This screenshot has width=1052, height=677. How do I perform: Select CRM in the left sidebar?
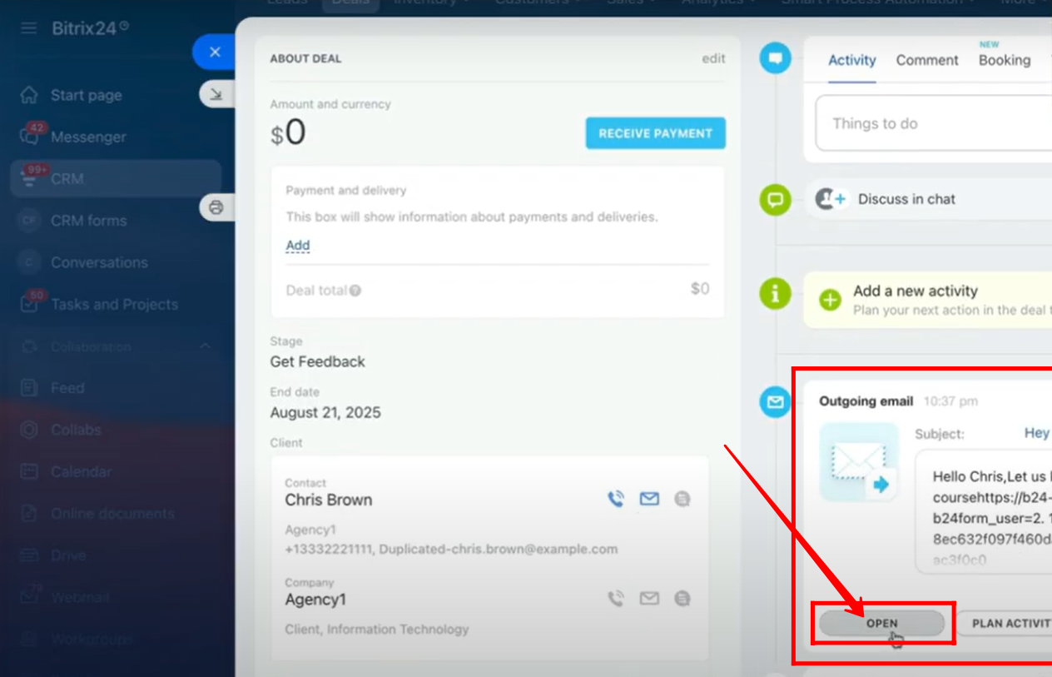click(x=116, y=178)
